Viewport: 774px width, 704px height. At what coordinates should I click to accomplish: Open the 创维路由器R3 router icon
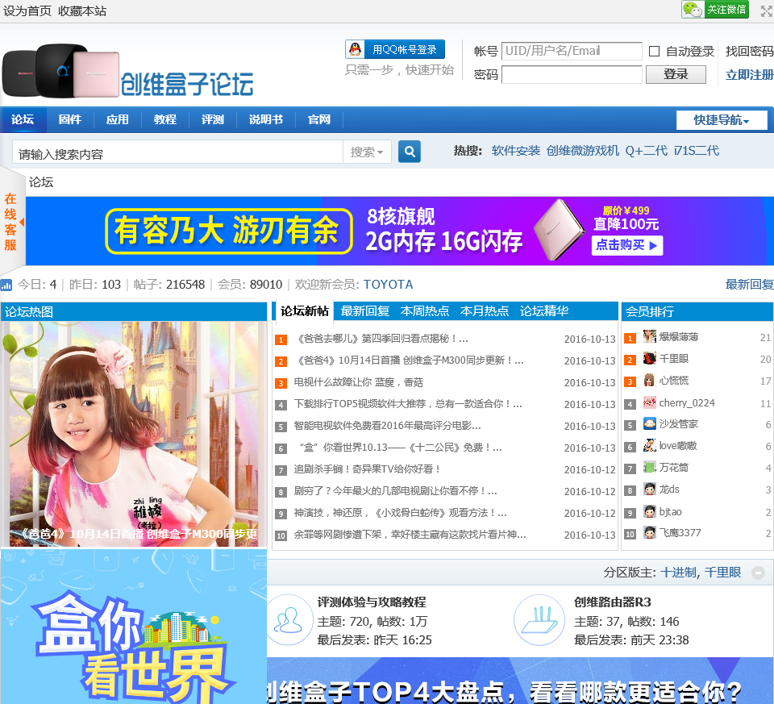pyautogui.click(x=539, y=620)
